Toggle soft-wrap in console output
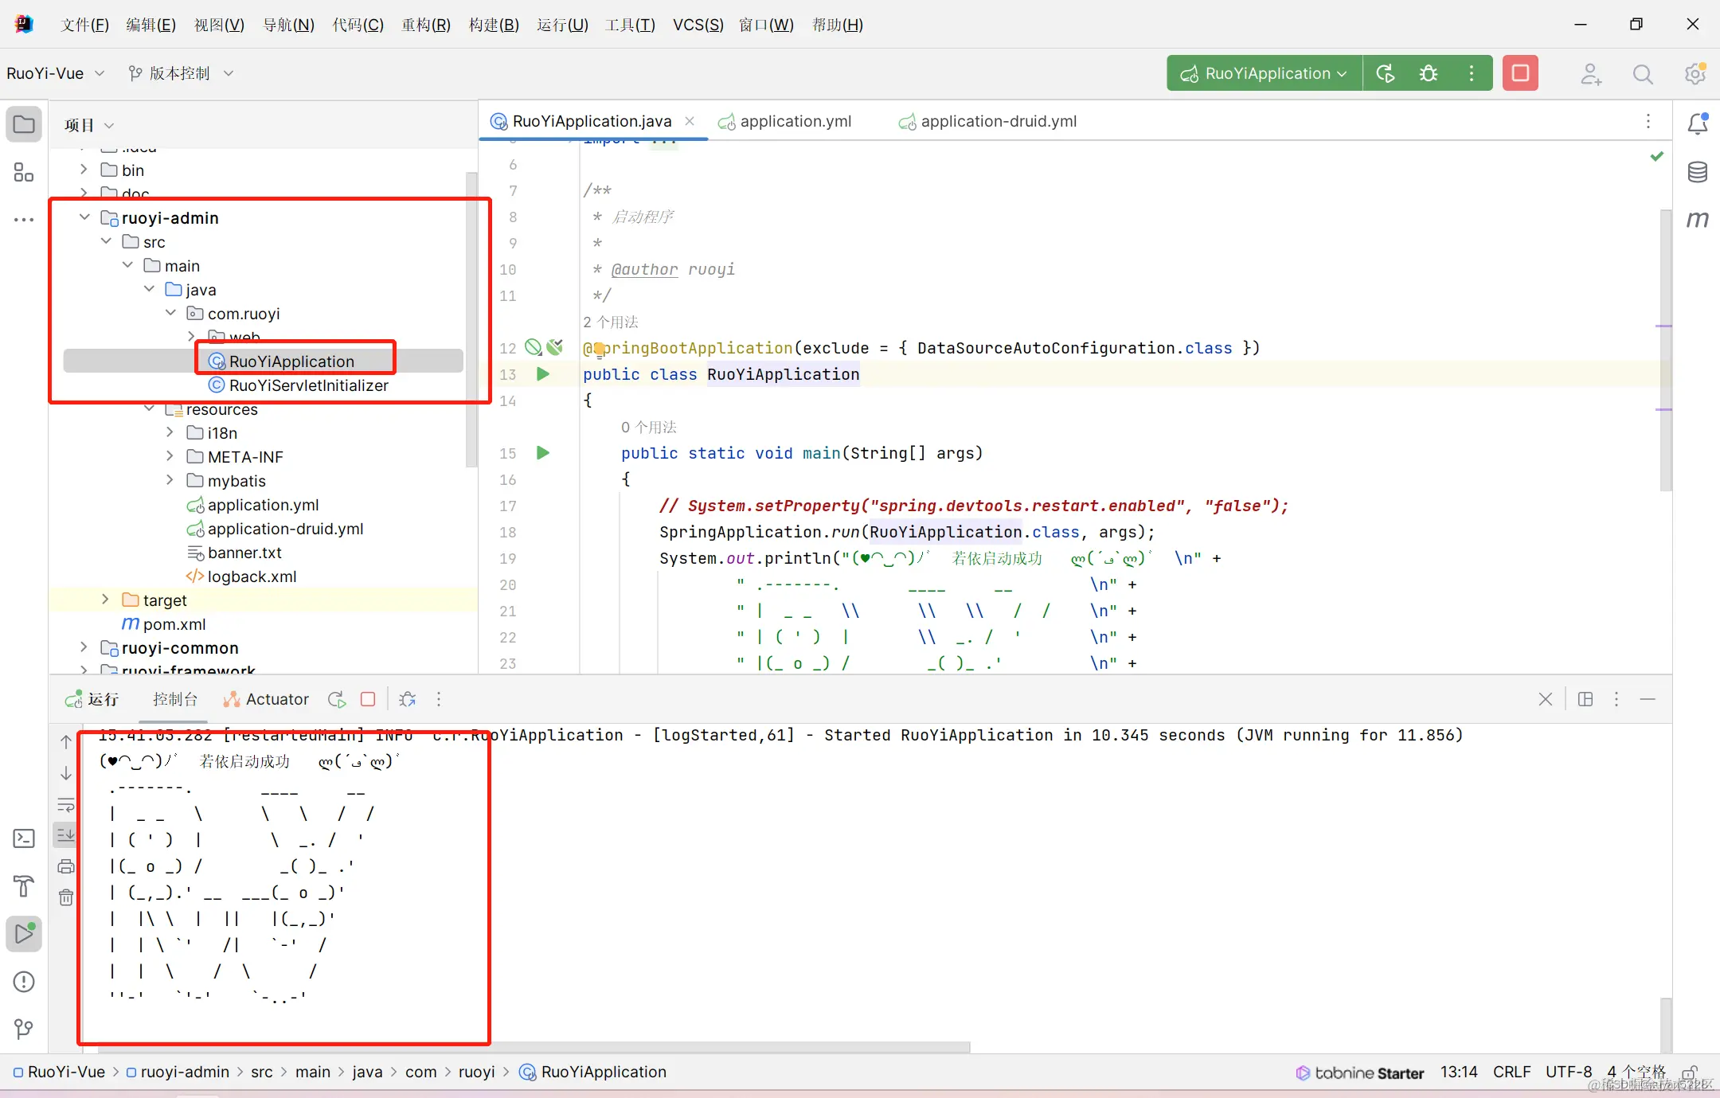1720x1098 pixels. click(x=66, y=804)
